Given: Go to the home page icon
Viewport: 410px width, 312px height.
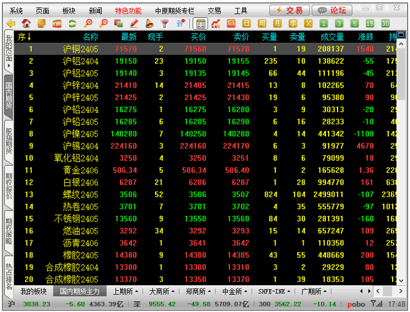Looking at the screenshot, I should coord(26,24).
